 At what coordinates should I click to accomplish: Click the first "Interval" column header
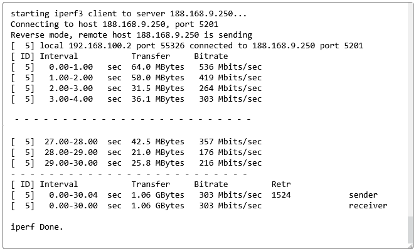(x=59, y=56)
